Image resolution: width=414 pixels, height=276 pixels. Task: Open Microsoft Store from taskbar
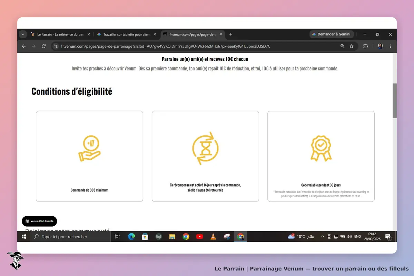tap(145, 237)
